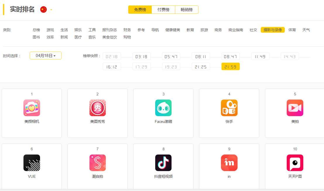Switch to the 付费榜 tab
The image size is (324, 191).
[163, 9]
